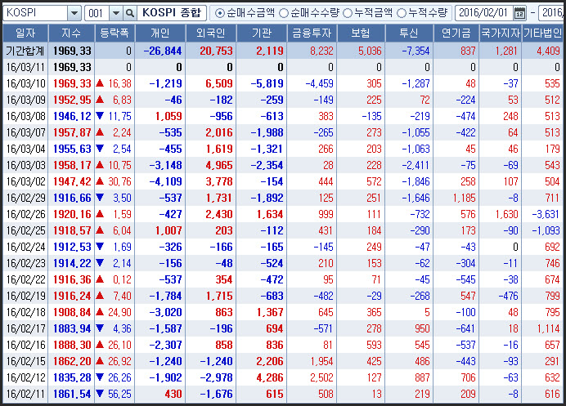
Task: Select the 누적수량 radio button
Action: (402, 13)
